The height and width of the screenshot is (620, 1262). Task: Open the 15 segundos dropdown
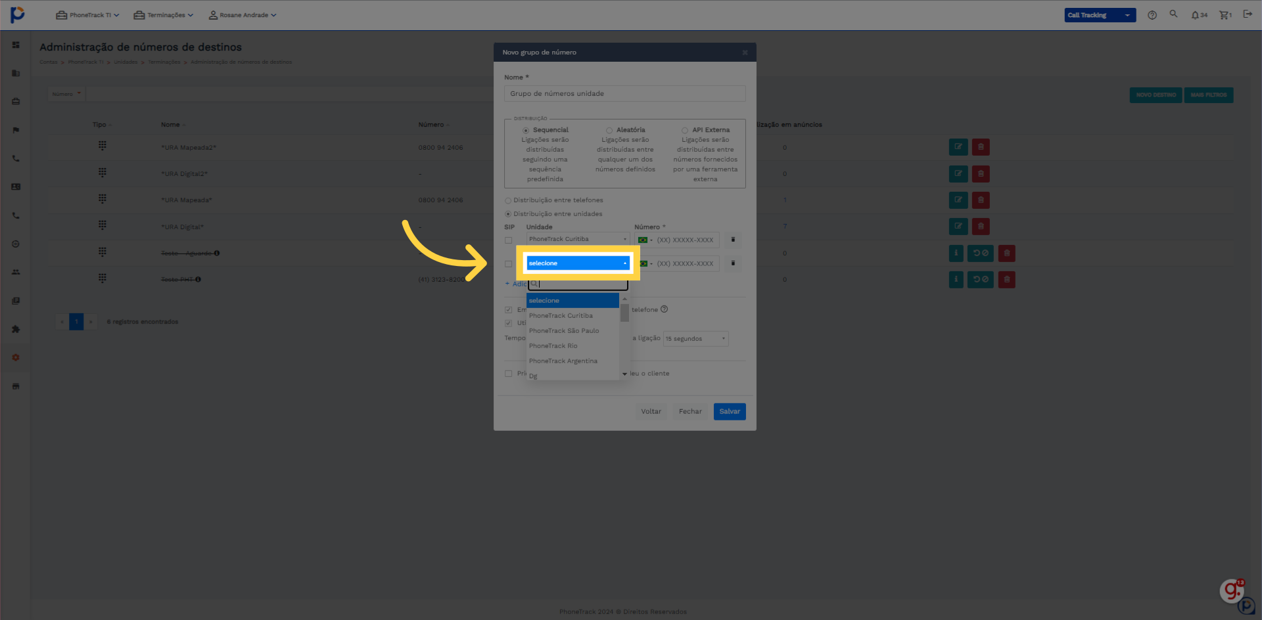click(695, 339)
